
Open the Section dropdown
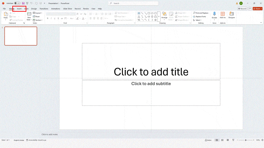pyautogui.click(x=38, y=20)
